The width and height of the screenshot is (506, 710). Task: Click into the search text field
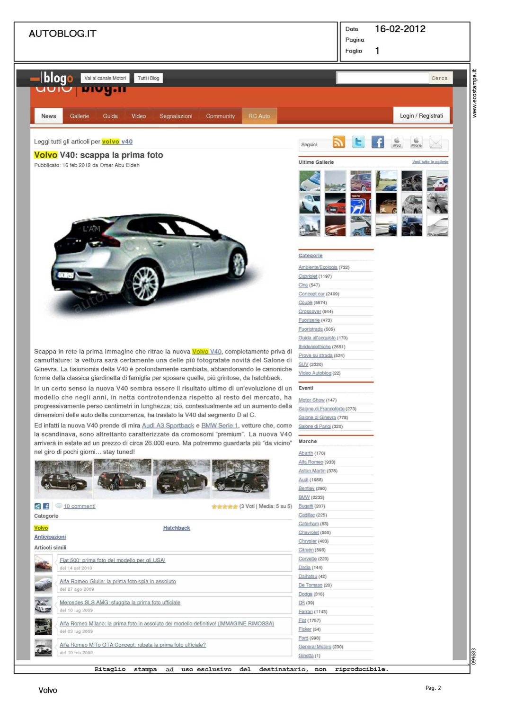pos(382,78)
